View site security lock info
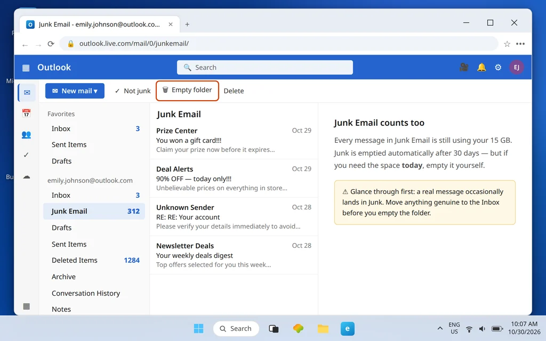 click(71, 44)
